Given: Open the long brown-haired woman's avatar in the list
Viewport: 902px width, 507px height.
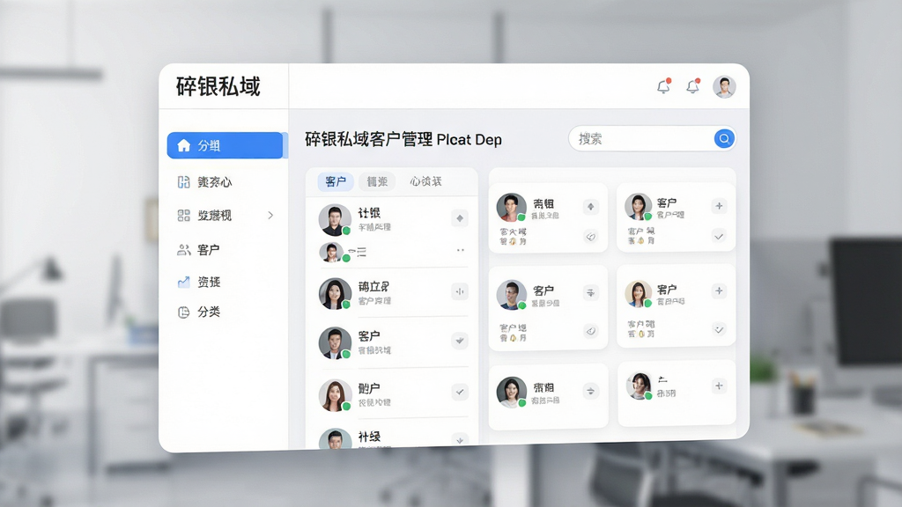Looking at the screenshot, I should pos(335,395).
